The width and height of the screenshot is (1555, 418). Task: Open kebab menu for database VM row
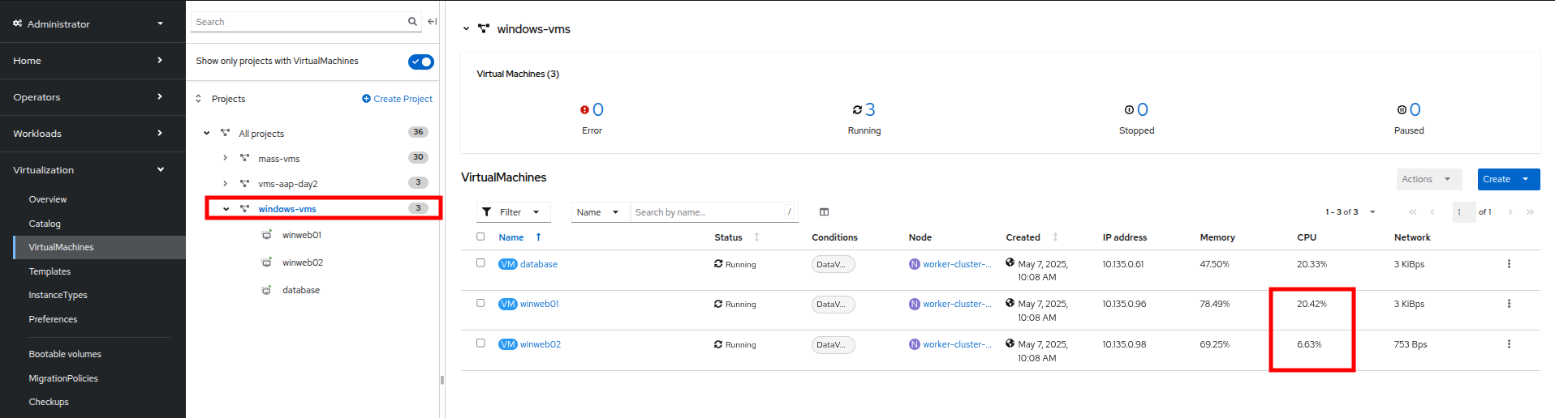(1509, 264)
